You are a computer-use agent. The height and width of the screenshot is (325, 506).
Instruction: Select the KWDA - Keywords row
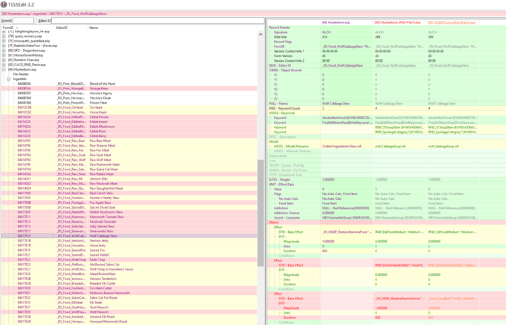[x=387, y=113]
